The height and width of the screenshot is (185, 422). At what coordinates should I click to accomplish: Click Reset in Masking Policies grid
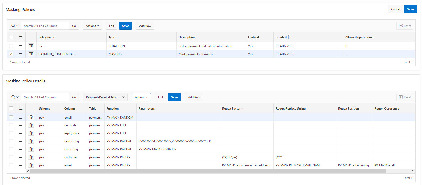pos(405,26)
